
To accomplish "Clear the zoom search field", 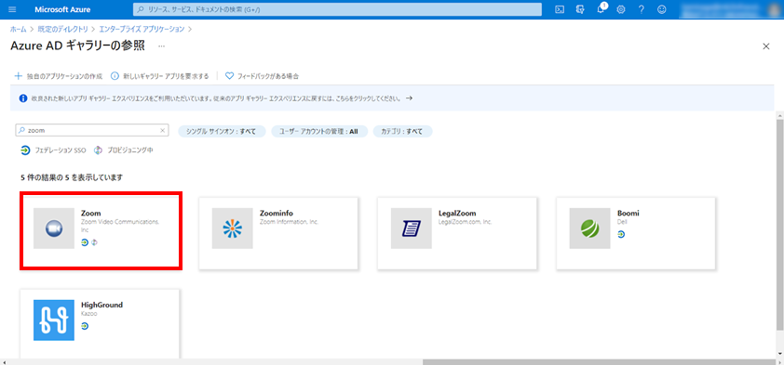I will (163, 130).
